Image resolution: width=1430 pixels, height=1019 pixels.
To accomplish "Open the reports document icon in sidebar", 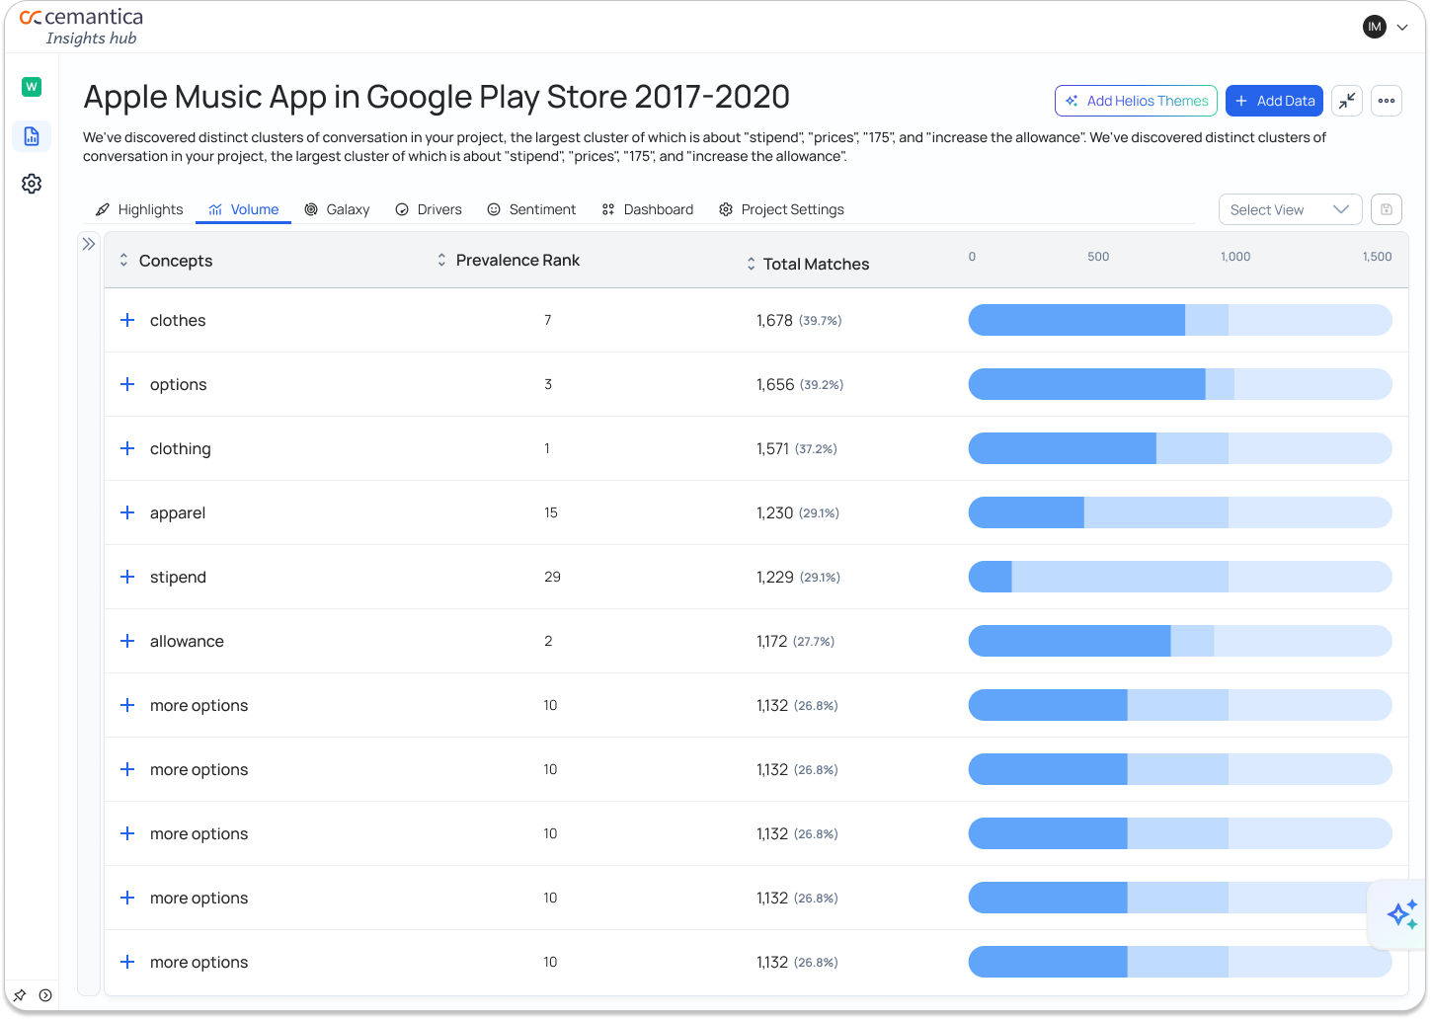I will pos(32,136).
